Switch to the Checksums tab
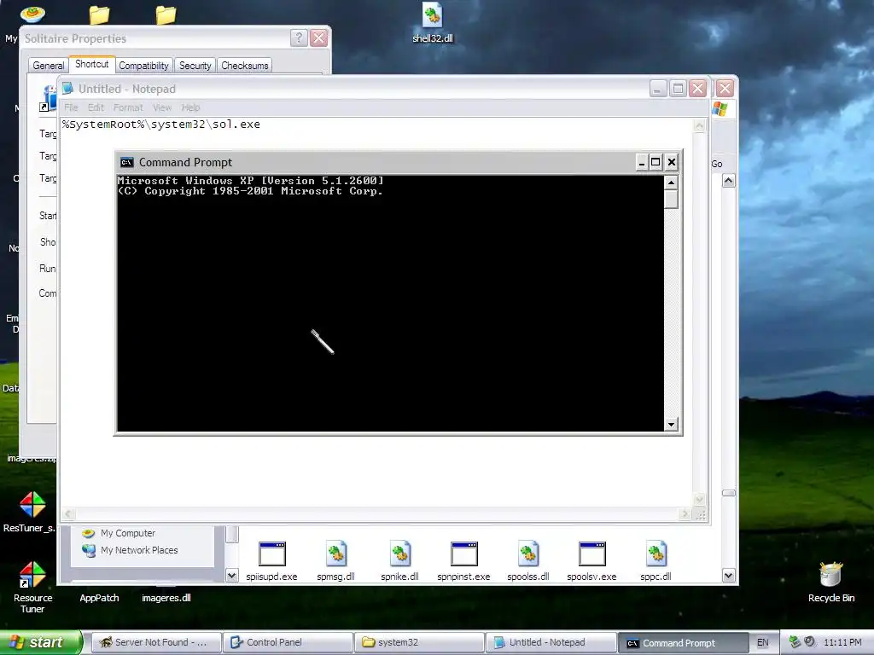The width and height of the screenshot is (874, 655). point(245,65)
